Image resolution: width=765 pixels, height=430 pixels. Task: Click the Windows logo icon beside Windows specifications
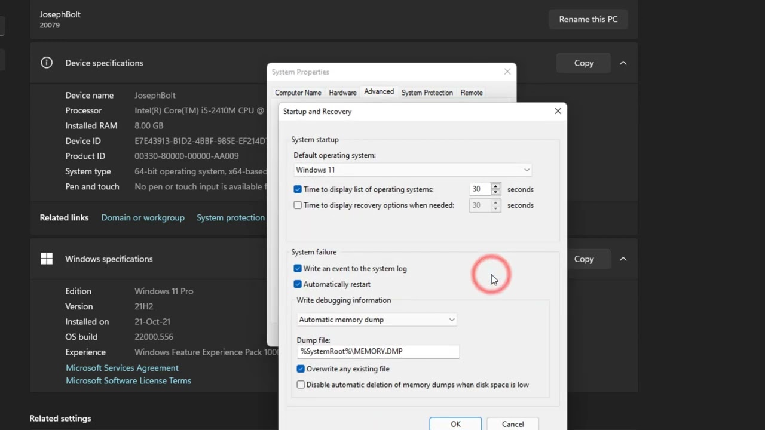coord(47,259)
